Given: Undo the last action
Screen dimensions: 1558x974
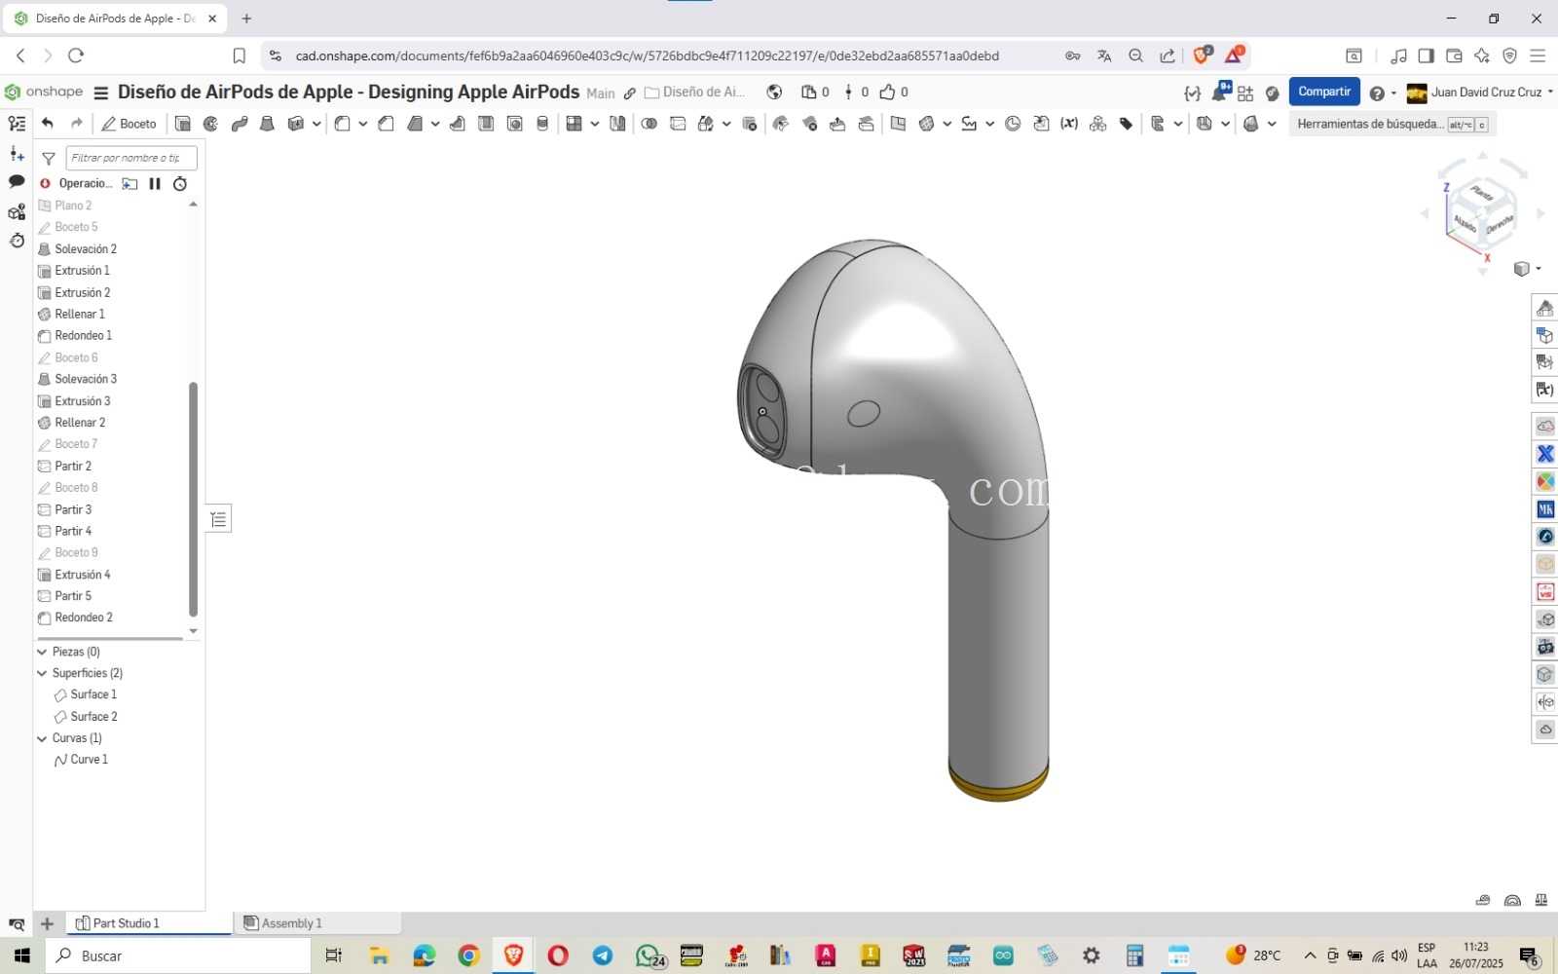Looking at the screenshot, I should pyautogui.click(x=48, y=124).
